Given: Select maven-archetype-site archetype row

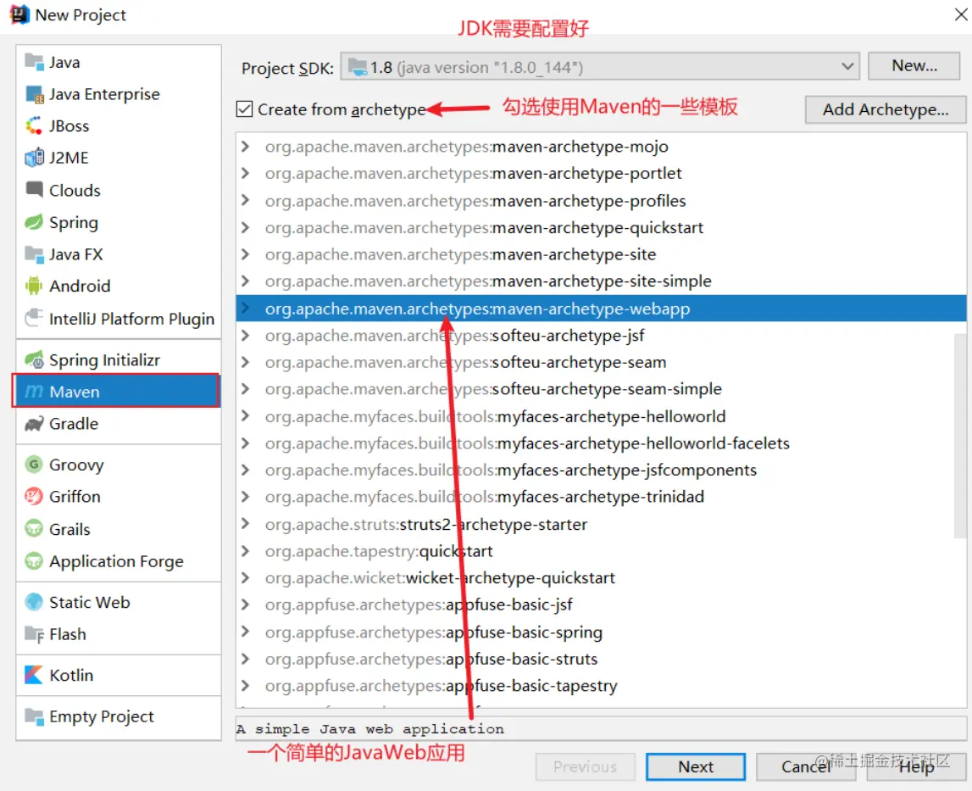Looking at the screenshot, I should [x=601, y=254].
